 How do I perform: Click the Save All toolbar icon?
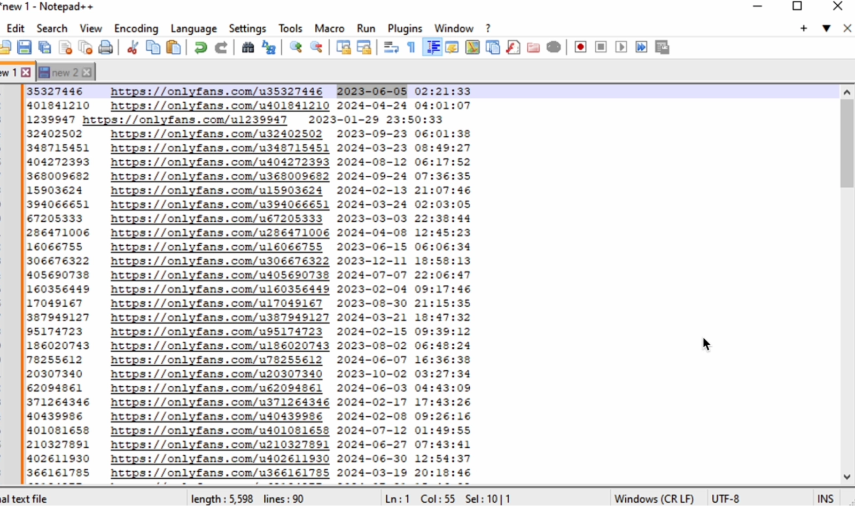click(45, 48)
